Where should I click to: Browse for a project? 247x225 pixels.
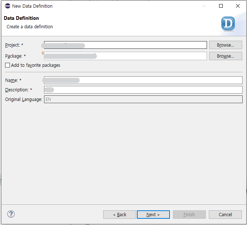[x=225, y=45]
